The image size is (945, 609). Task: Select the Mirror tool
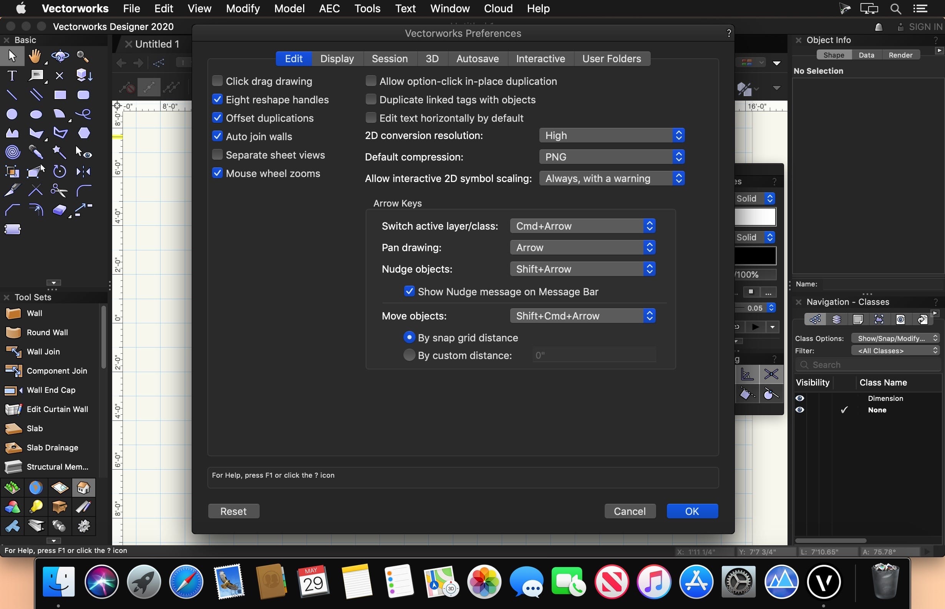click(83, 171)
